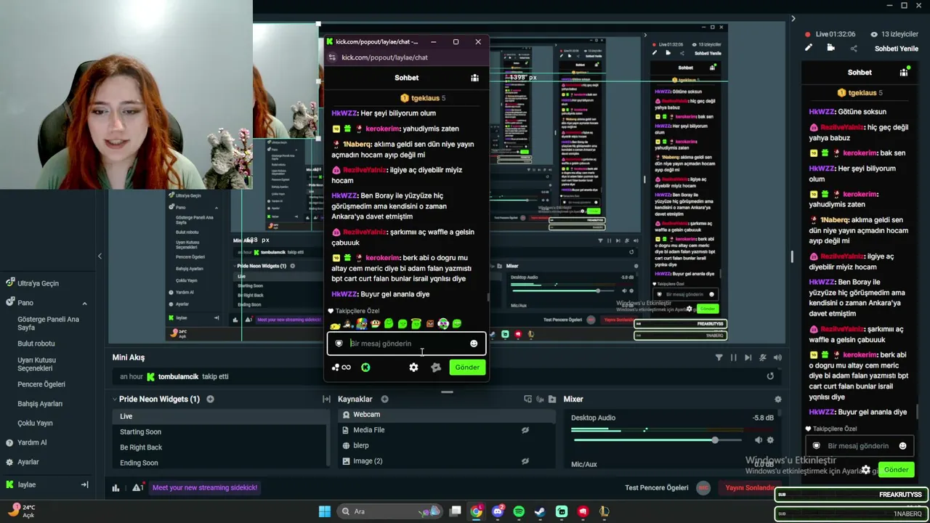Click Gönder in the popout chat
Viewport: 930px width, 523px height.
click(x=467, y=368)
